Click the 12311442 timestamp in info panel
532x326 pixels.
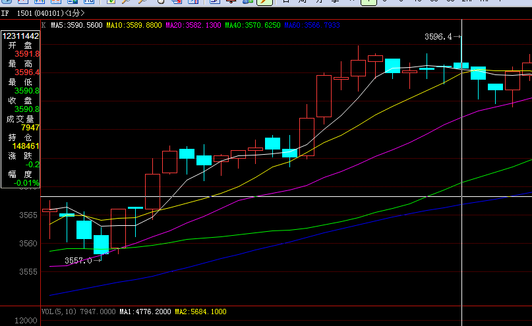20,36
